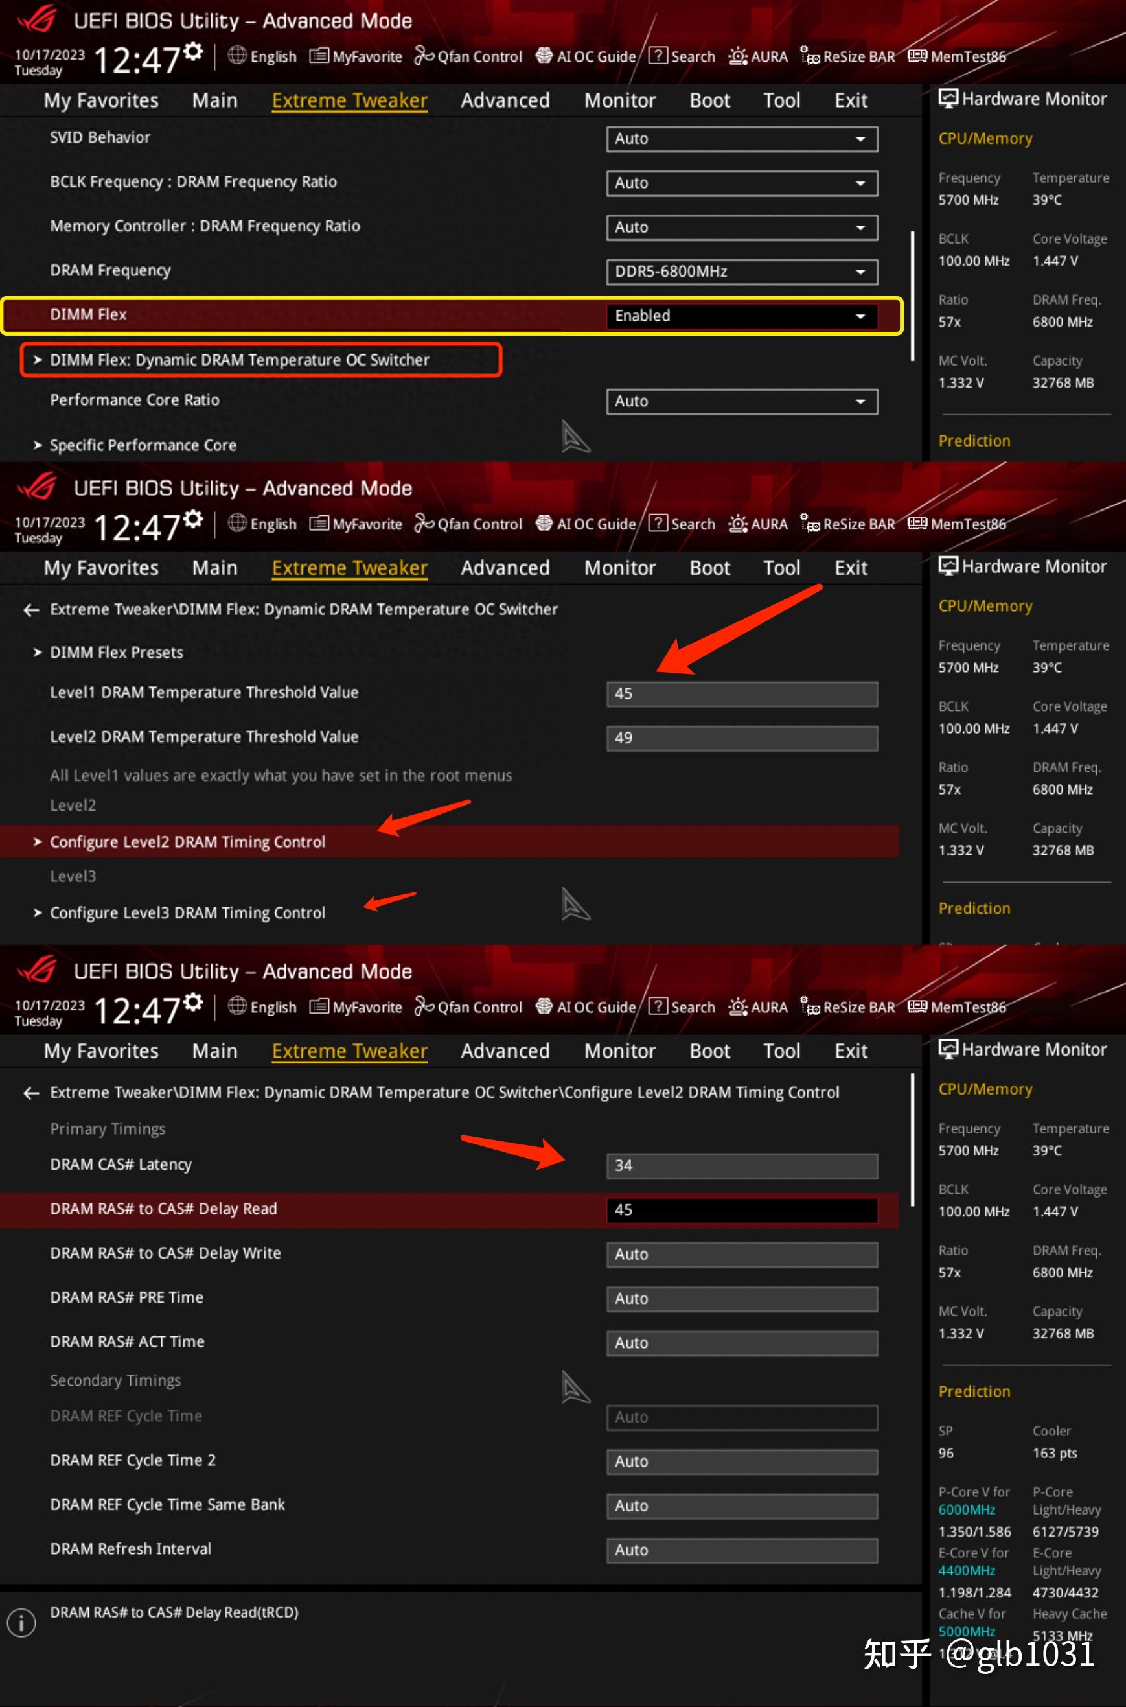This screenshot has width=1126, height=1707.
Task: Launch MemTest86 in DIMM Flex Presets screen
Action: pyautogui.click(x=958, y=524)
